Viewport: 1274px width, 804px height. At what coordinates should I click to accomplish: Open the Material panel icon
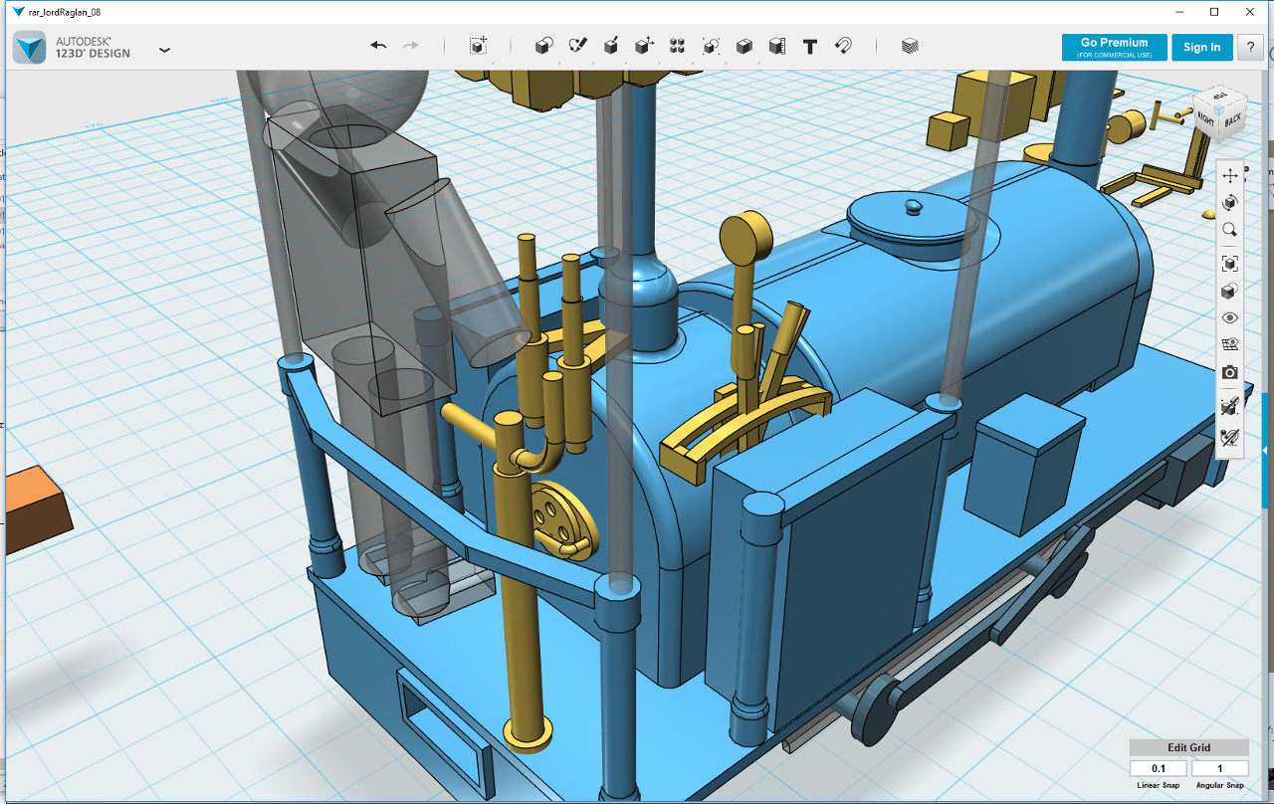[x=910, y=46]
